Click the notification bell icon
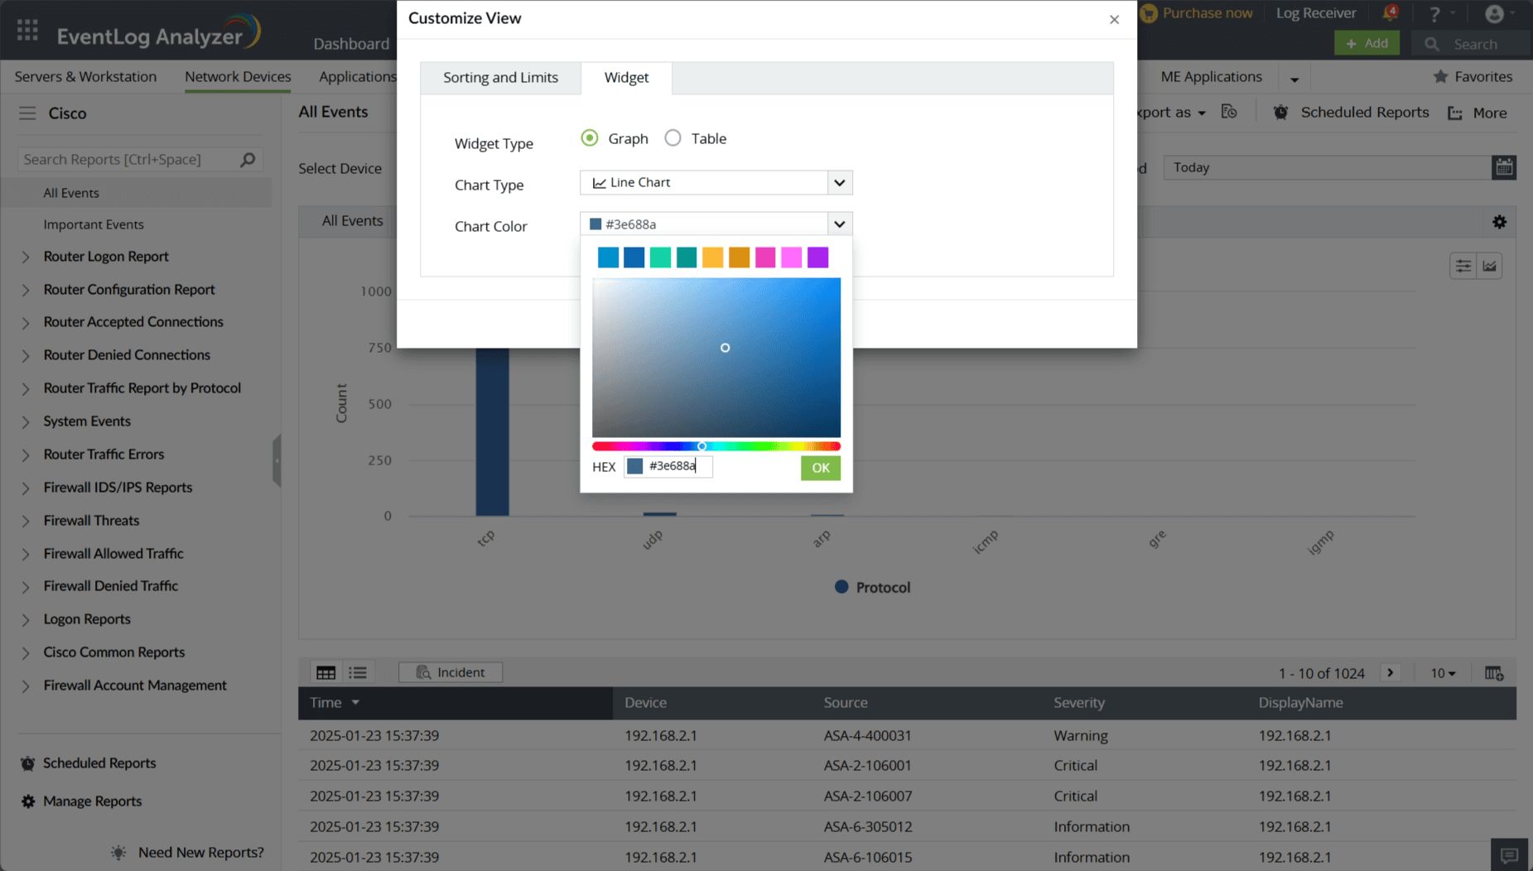Screen dimensions: 1533x871 click(x=1390, y=13)
